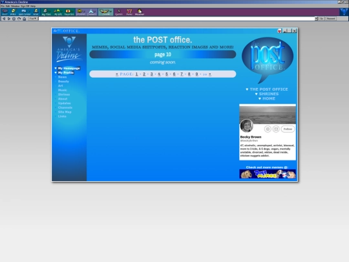Open the Favorites toolbar icon
The width and height of the screenshot is (349, 262).
[69, 12]
